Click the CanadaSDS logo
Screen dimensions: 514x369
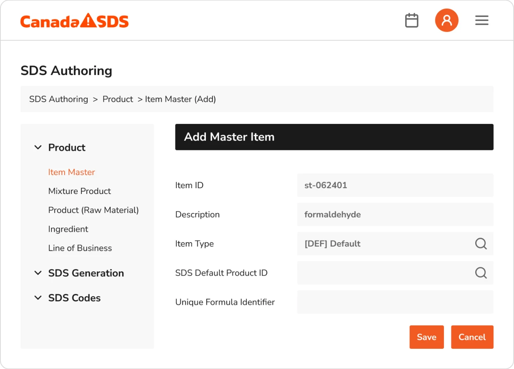pos(75,21)
